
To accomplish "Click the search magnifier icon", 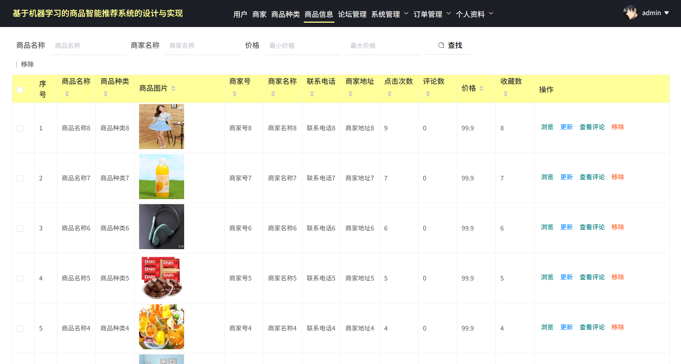I will tap(441, 45).
